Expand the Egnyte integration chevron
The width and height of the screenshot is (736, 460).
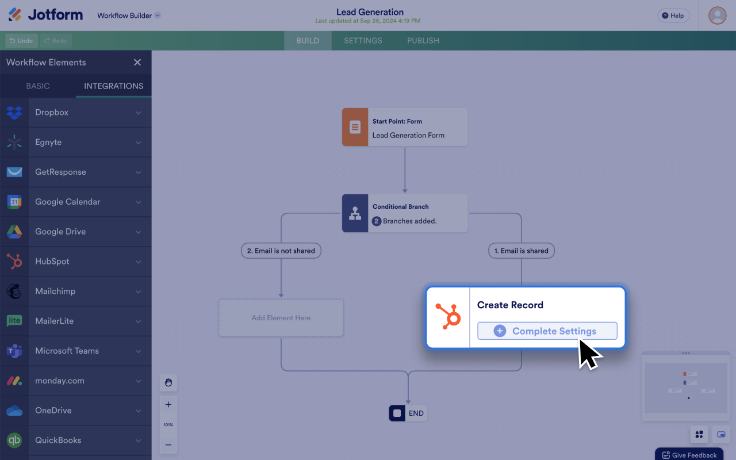coord(139,143)
